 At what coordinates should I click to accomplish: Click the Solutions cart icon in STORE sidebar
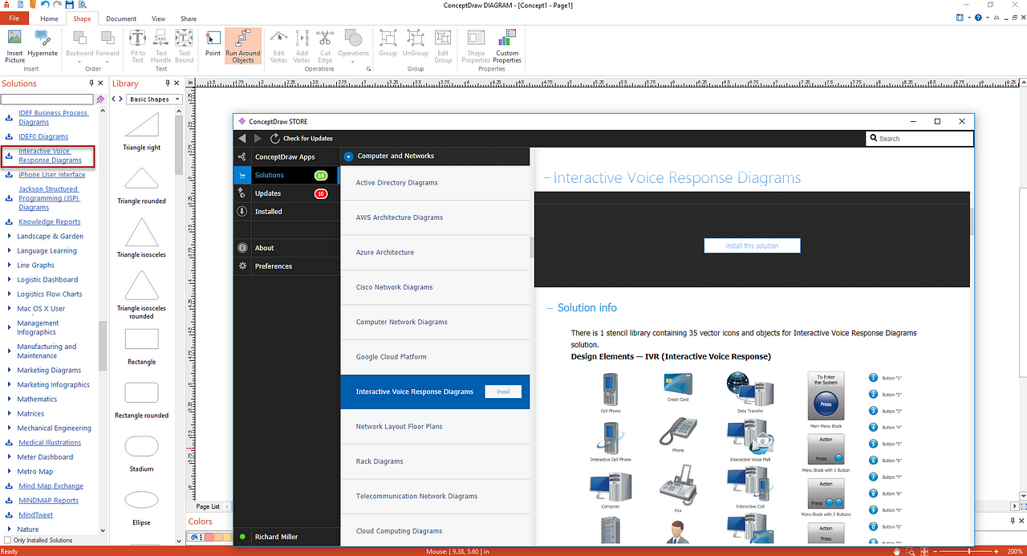[x=242, y=175]
